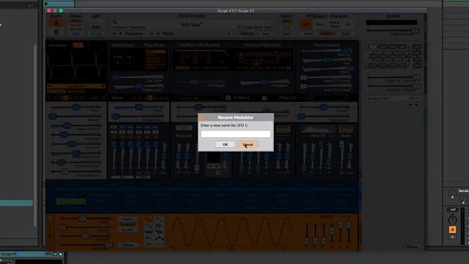The width and height of the screenshot is (469, 264).
Task: Open the A Insert FX 1 slot selector
Action: [x=393, y=98]
